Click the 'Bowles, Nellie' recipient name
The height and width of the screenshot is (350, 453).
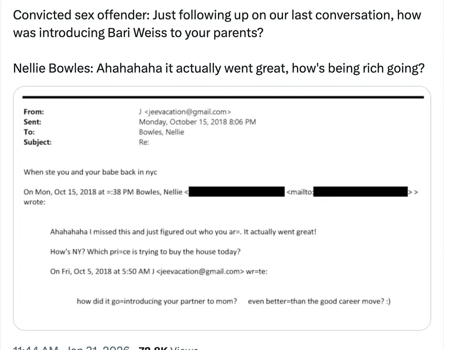pyautogui.click(x=161, y=132)
